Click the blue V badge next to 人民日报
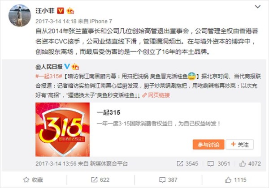Viewport: 269px width, 188px height. coord(67,66)
